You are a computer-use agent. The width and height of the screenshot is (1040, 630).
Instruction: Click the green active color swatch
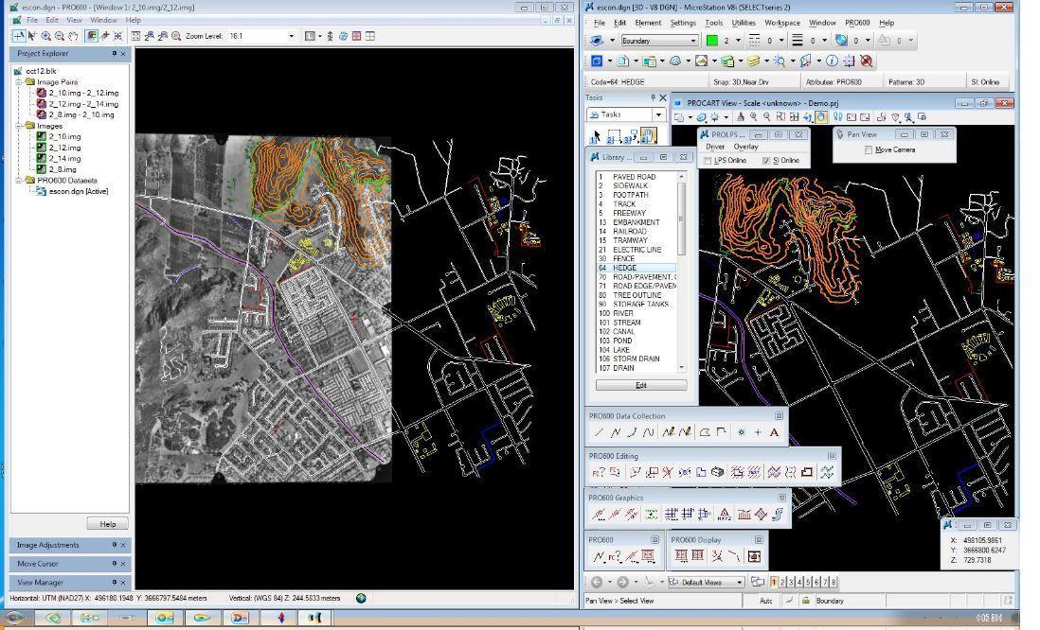coord(712,41)
